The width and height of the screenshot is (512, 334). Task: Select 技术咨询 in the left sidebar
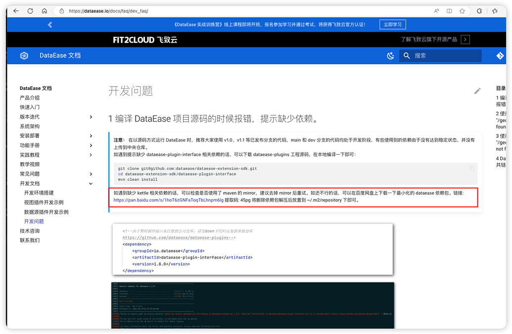pyautogui.click(x=30, y=231)
